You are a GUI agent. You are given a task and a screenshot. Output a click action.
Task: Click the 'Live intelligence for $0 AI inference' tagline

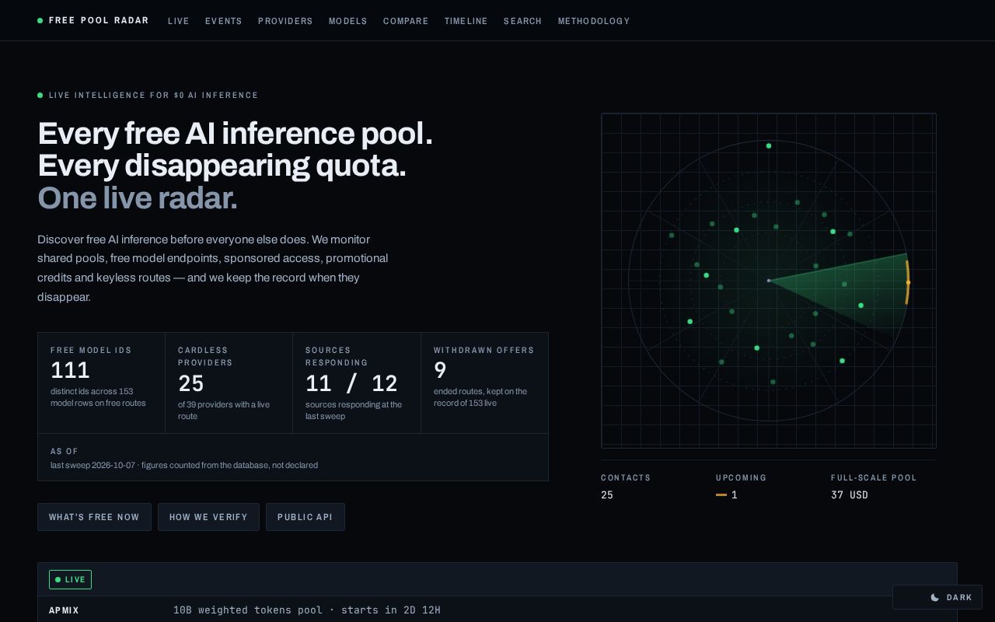[153, 96]
